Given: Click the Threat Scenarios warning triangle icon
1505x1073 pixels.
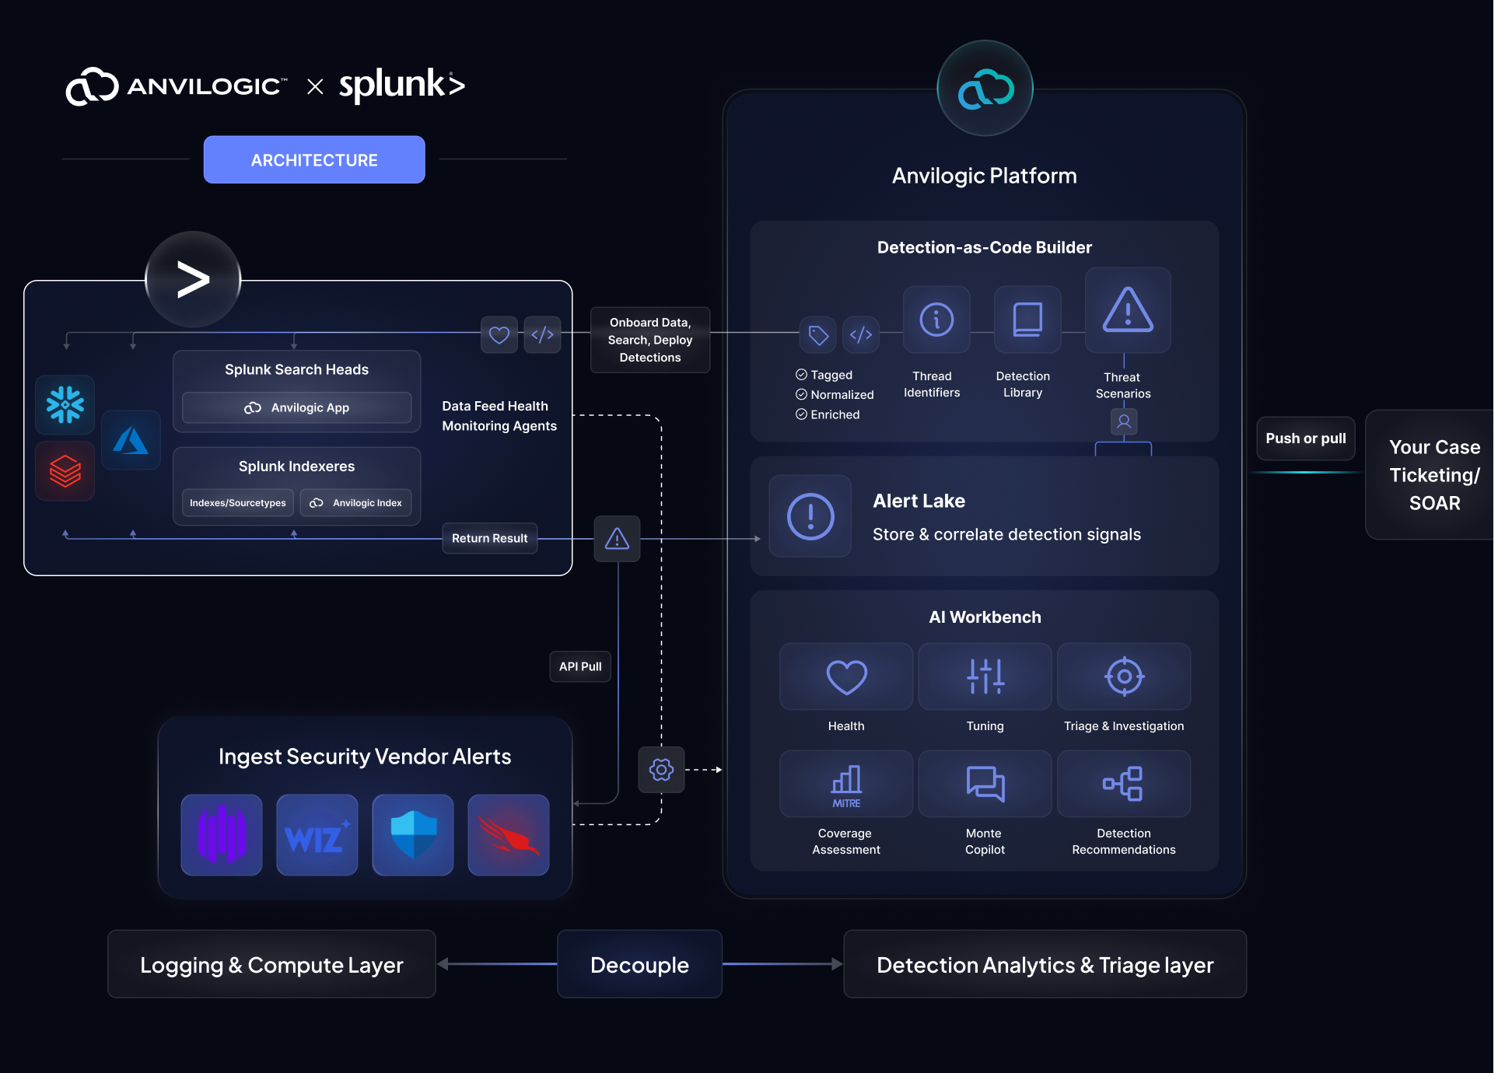Looking at the screenshot, I should point(1128,310).
